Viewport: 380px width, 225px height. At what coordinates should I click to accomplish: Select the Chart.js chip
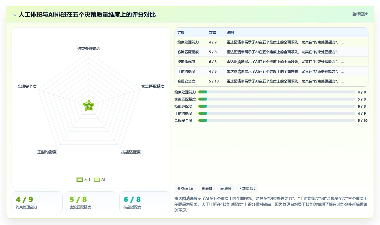[x=186, y=188]
